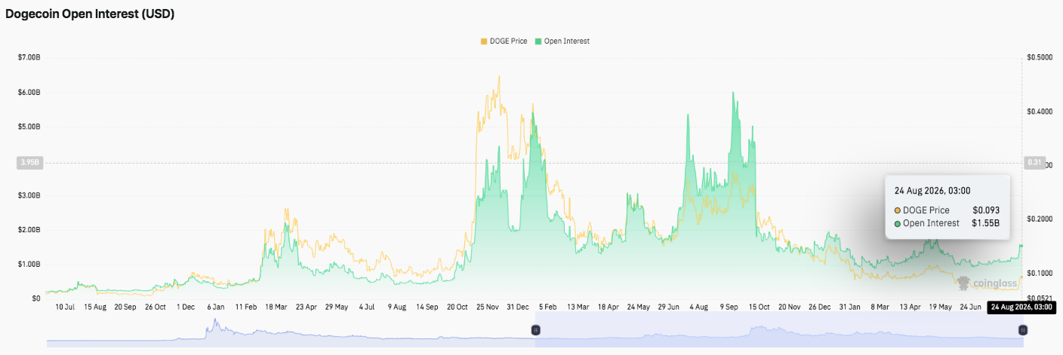Click the 20 Nov date label
This screenshot has height=355, width=1063.
pos(789,308)
